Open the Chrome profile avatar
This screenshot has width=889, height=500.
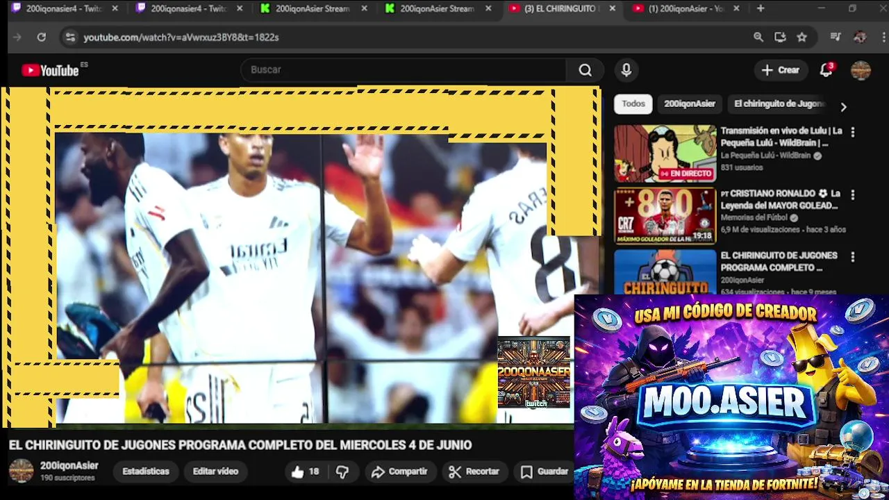(x=860, y=37)
